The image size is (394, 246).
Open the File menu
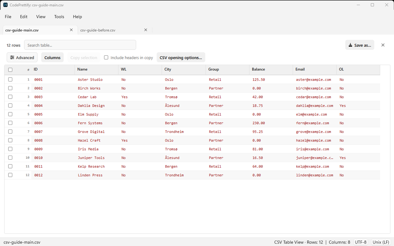pyautogui.click(x=8, y=17)
